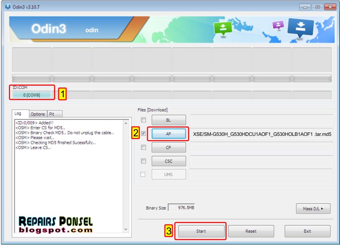Click 'Checking MD5 finished Sucessfully' log line
Image resolution: width=340 pixels, height=246 pixels.
(x=56, y=143)
